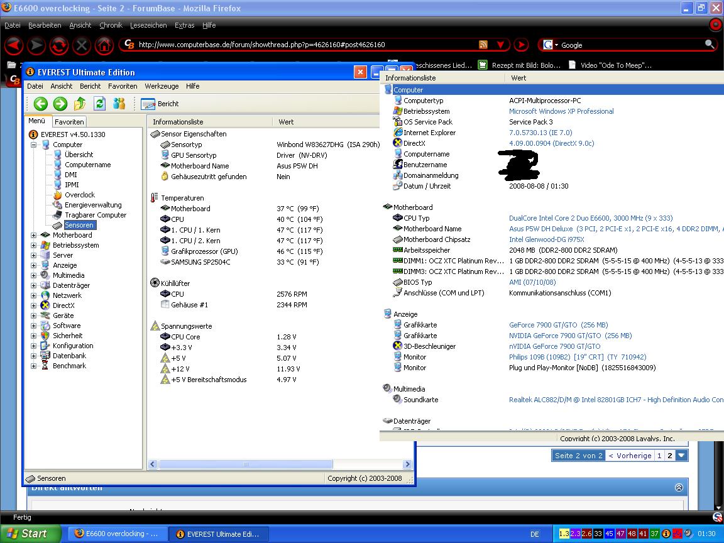Click the DE language indicator in taskbar
Image resolution: width=724 pixels, height=543 pixels.
tap(535, 534)
